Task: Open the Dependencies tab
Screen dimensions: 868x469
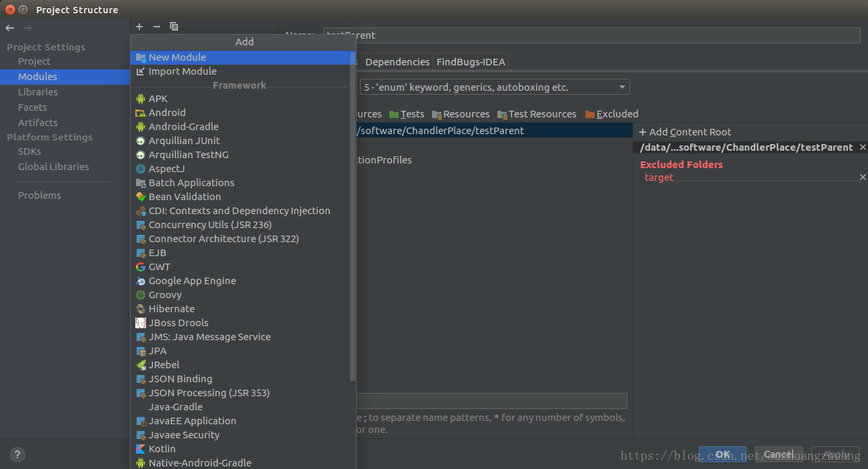Action: 397,61
